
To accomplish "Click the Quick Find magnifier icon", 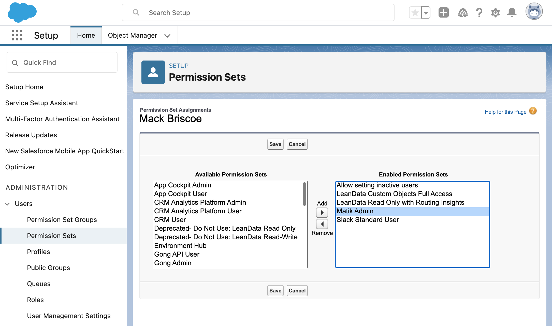I will 15,63.
